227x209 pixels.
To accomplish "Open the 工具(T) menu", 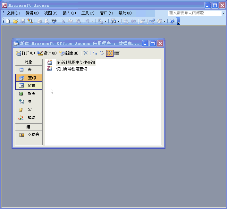I will (x=88, y=13).
